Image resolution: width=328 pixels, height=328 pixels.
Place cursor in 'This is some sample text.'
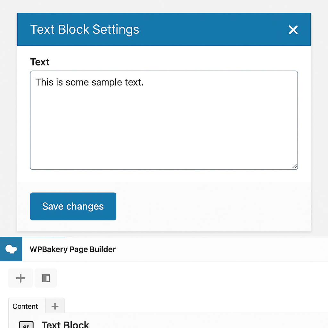click(89, 82)
